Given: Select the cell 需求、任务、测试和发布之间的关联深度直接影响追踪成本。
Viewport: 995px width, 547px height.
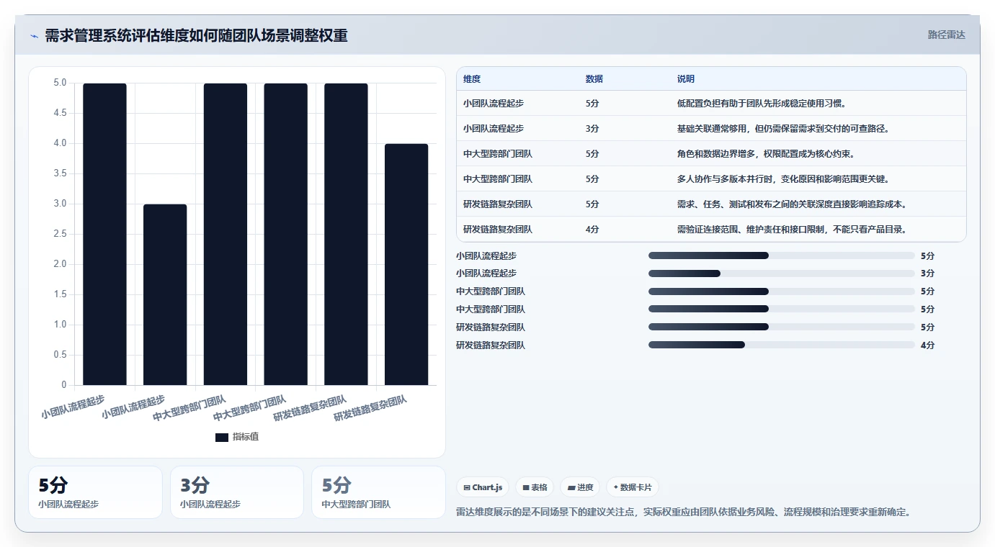Looking at the screenshot, I should pyautogui.click(x=792, y=204).
